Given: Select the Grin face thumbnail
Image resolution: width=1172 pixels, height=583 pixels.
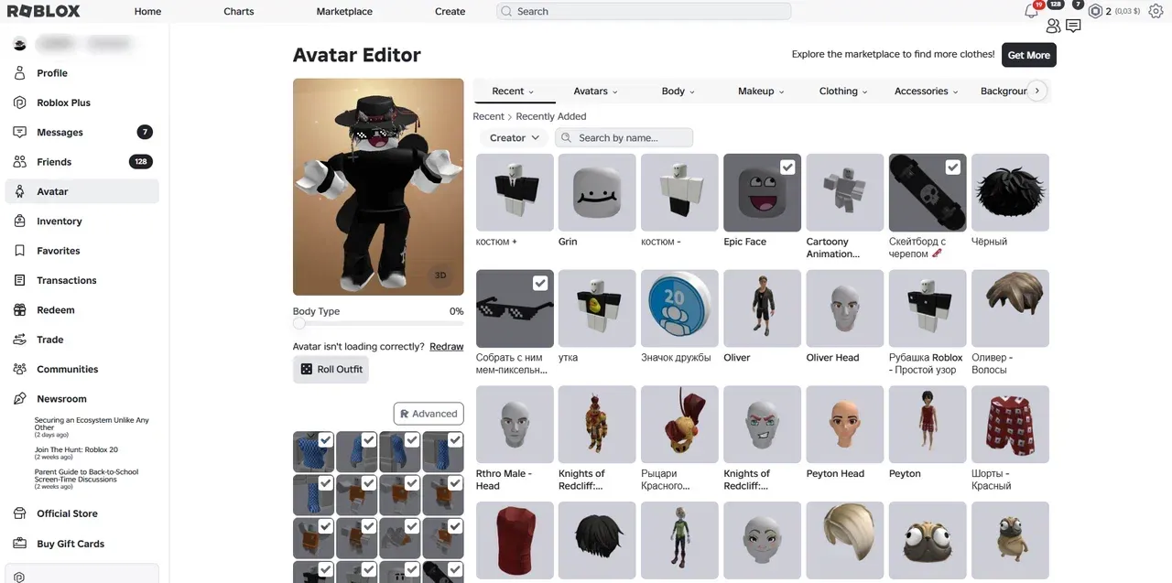Looking at the screenshot, I should [597, 192].
